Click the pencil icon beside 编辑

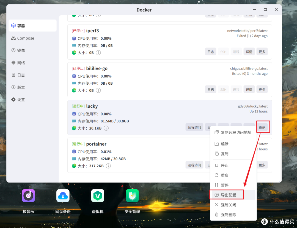(216, 144)
